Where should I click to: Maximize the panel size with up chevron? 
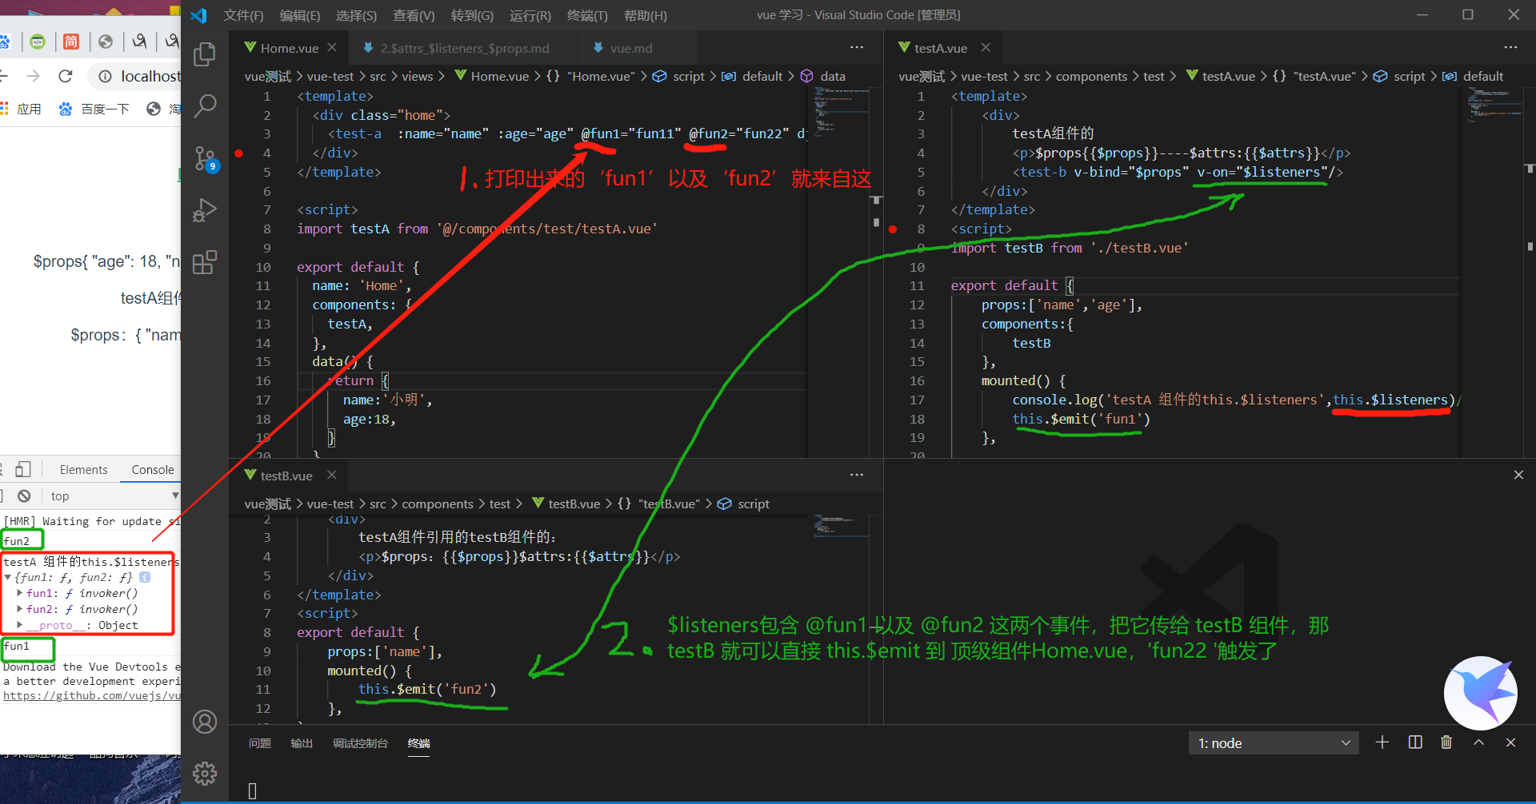pyautogui.click(x=1478, y=742)
